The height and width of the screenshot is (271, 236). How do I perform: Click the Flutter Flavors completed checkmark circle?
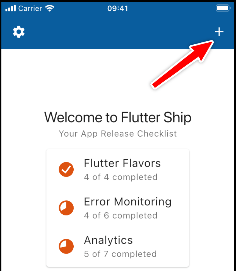click(x=66, y=169)
